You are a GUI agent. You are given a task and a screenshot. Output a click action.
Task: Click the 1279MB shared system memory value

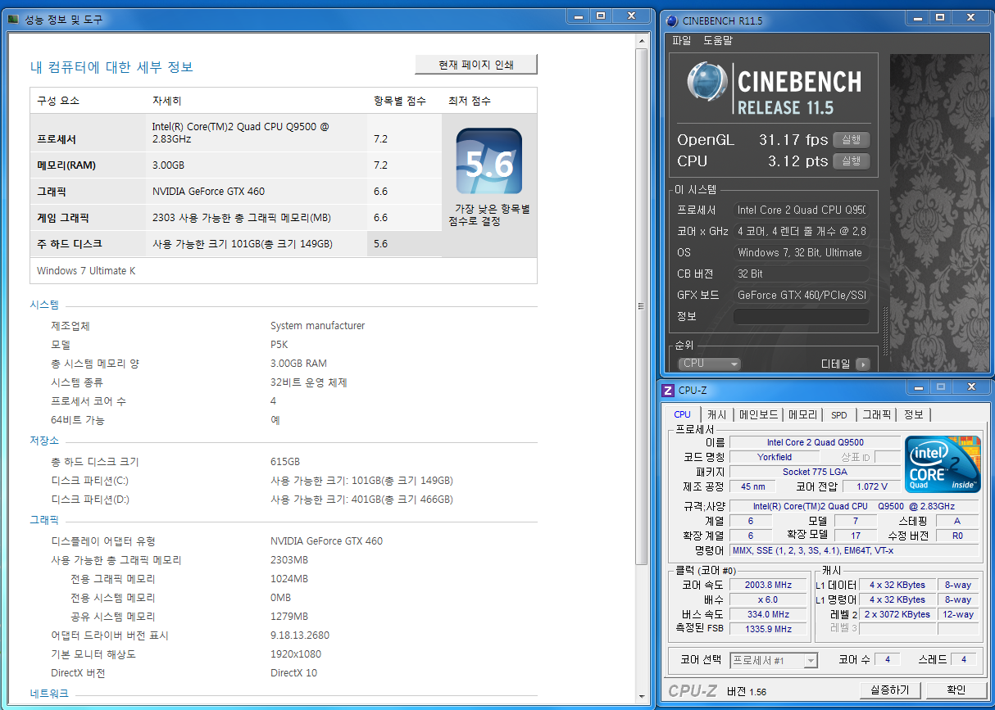[x=289, y=617]
